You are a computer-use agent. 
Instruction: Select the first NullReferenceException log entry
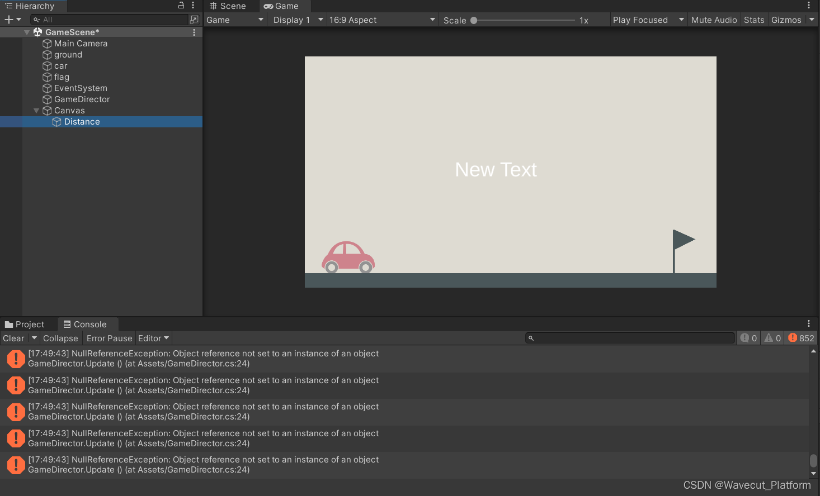pyautogui.click(x=404, y=359)
